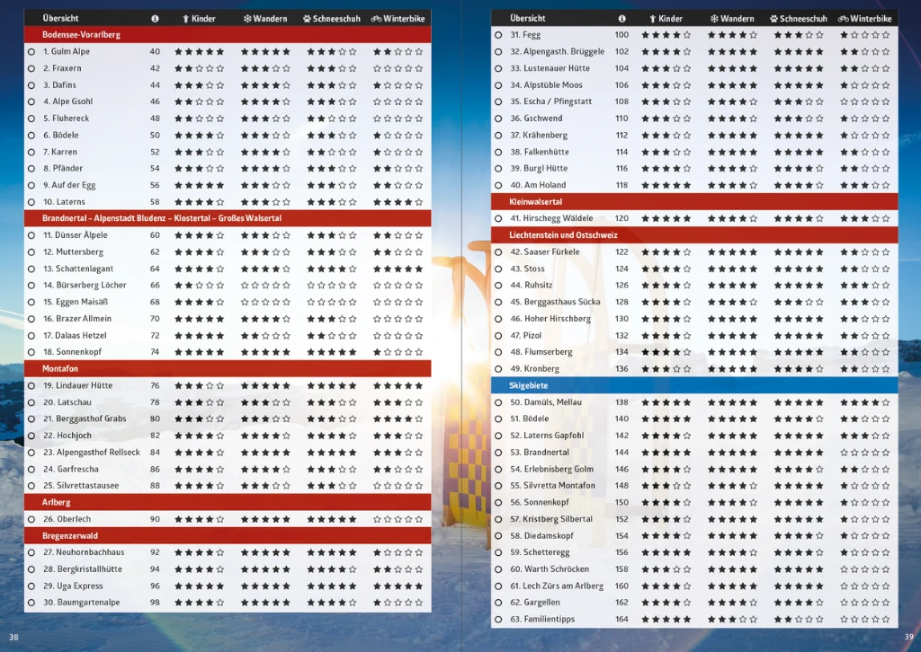
Task: Tick the circle next to 63. Familientipps
Action: tap(496, 619)
